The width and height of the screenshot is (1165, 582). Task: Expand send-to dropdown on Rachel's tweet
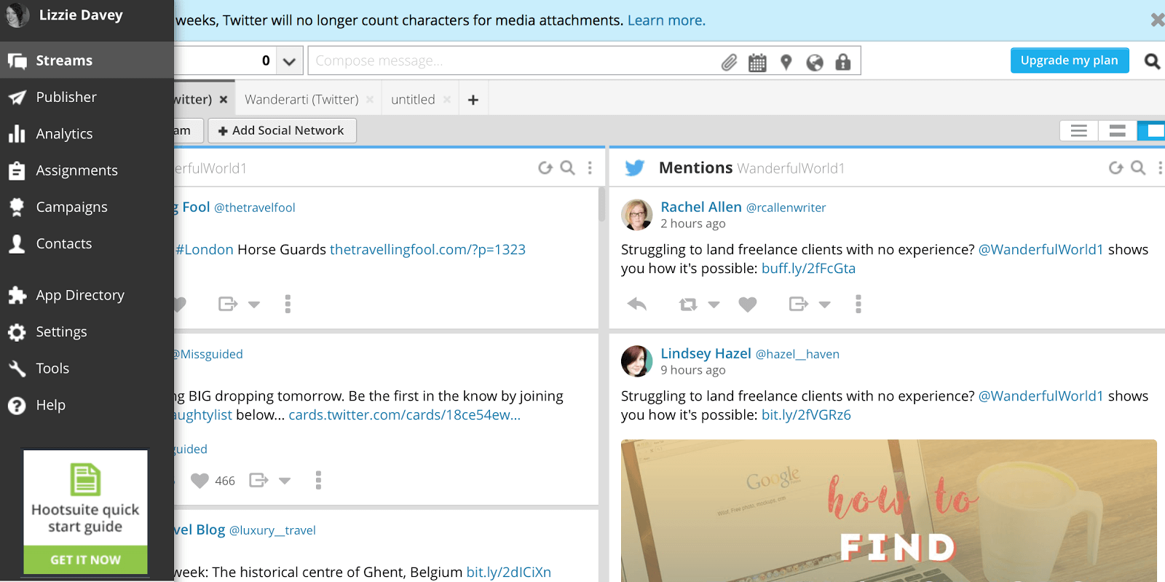pyautogui.click(x=825, y=304)
